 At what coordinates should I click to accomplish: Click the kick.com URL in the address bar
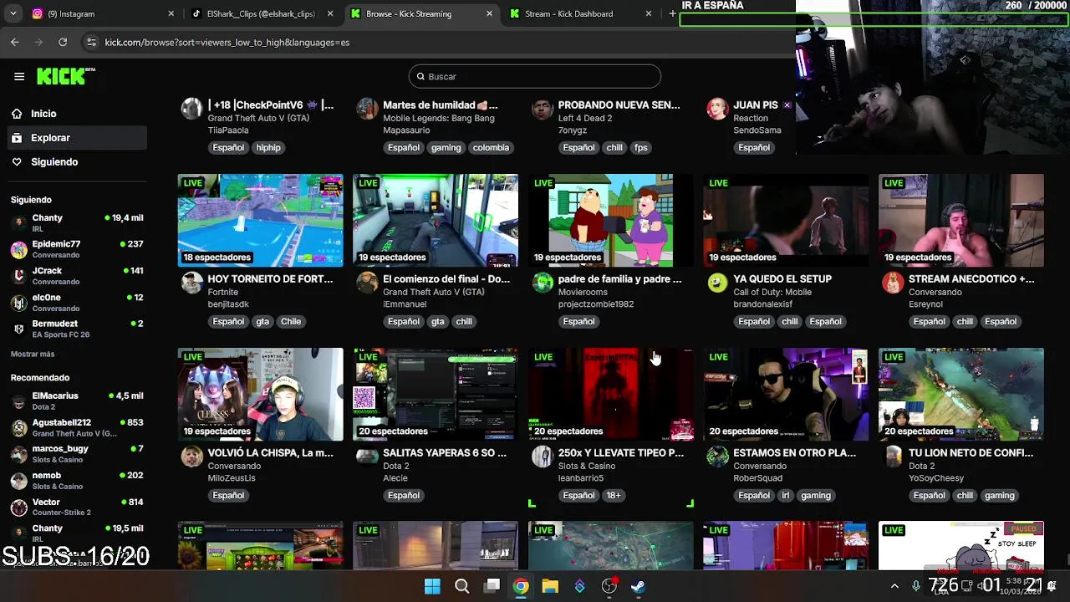point(227,42)
